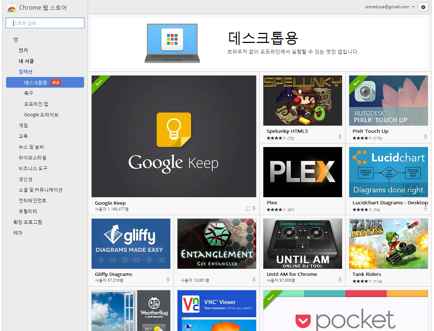
Task: Open the Pixlr Touch Up thumbnail
Action: tap(389, 100)
